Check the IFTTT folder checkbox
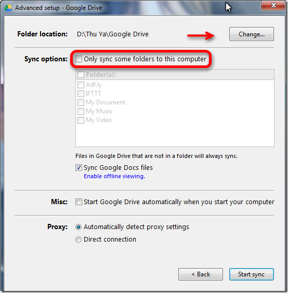 click(x=81, y=94)
